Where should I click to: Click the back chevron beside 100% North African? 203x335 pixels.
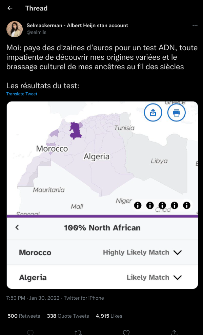pyautogui.click(x=17, y=227)
